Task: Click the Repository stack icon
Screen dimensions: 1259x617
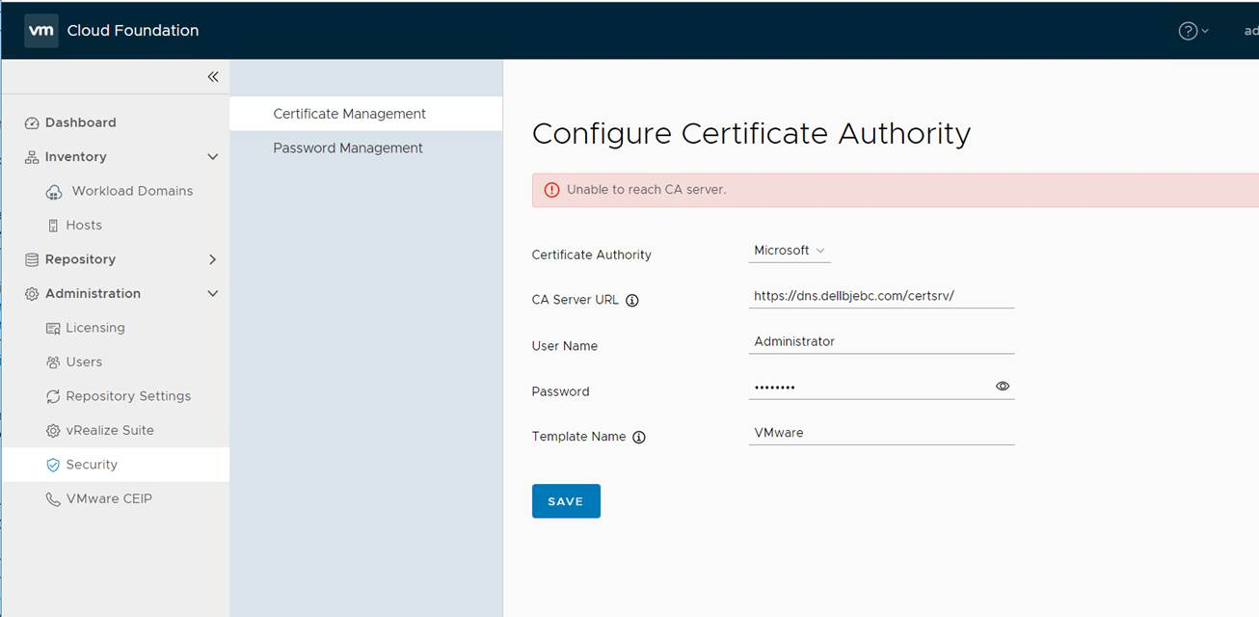Action: 32,260
